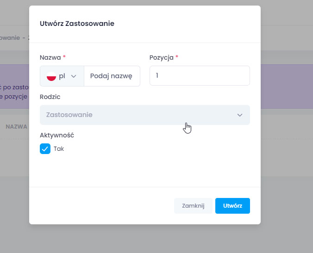
Task: Click the Pozycja number input field
Action: tap(200, 76)
